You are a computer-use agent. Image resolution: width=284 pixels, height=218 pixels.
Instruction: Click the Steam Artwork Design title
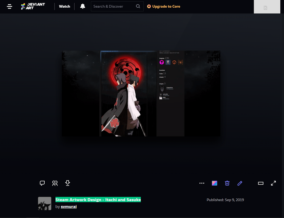click(98, 200)
